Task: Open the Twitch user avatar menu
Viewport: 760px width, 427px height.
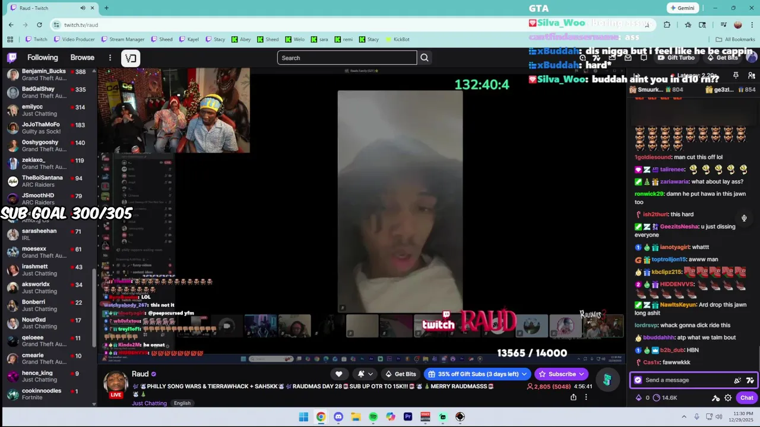Action: [752, 58]
